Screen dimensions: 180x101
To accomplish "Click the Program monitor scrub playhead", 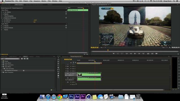I will pyautogui.click(x=108, y=50).
